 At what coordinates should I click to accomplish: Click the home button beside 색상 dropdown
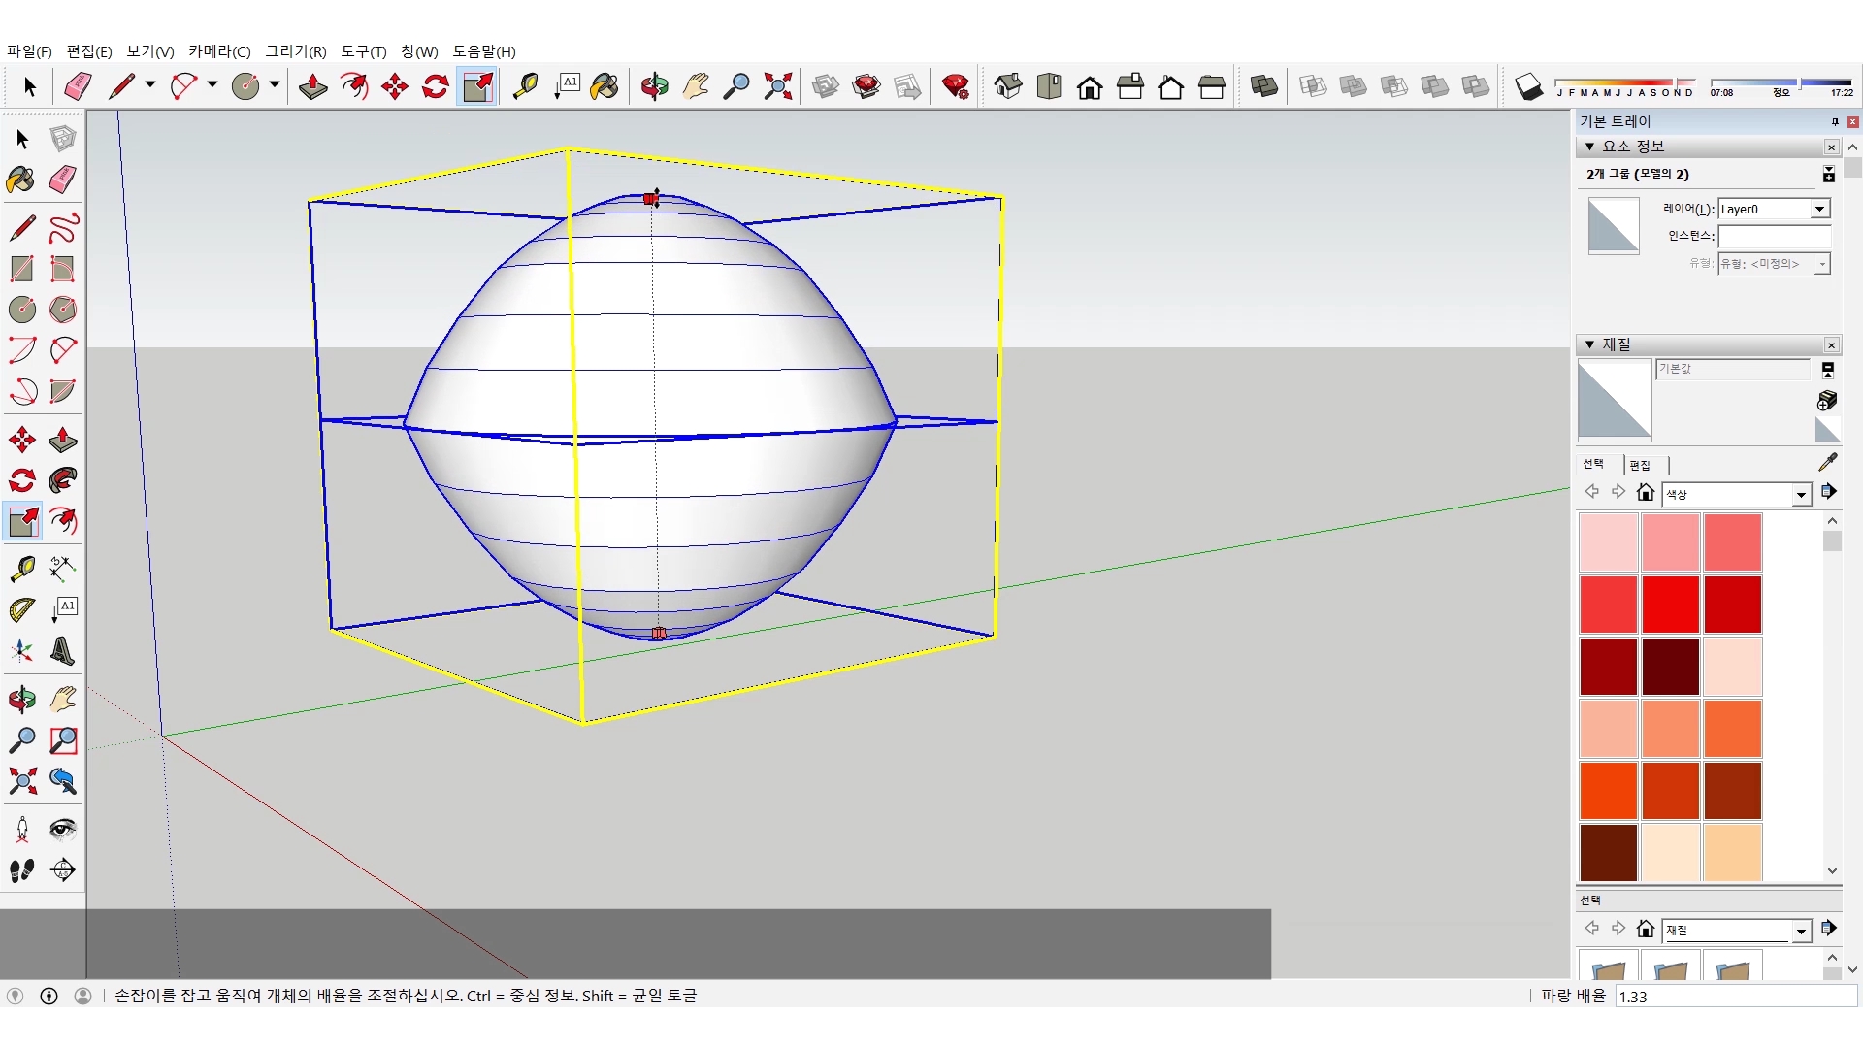point(1646,493)
